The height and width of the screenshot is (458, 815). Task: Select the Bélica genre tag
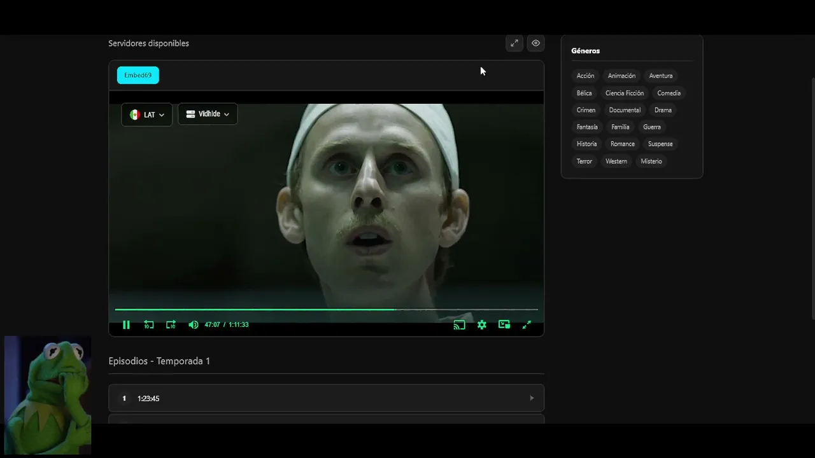[585, 93]
